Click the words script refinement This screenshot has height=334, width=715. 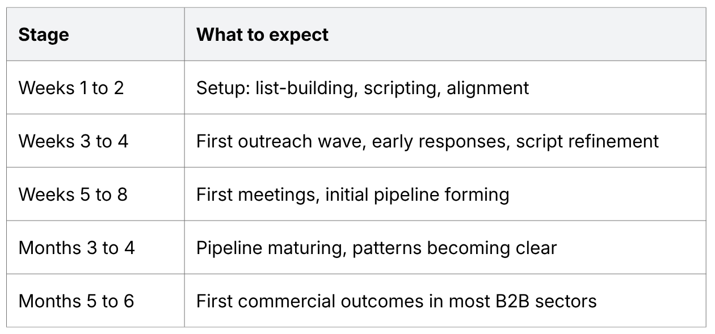point(587,141)
